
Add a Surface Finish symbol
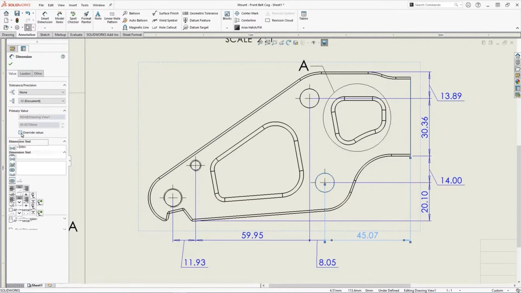click(165, 13)
